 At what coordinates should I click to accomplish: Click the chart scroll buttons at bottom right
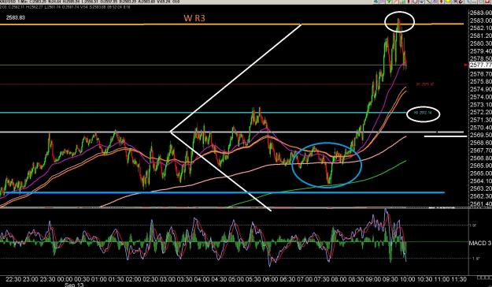(x=484, y=278)
